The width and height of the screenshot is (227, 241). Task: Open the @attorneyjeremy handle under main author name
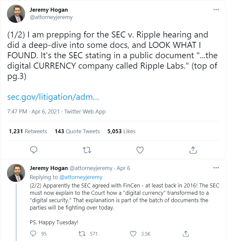[51, 17]
